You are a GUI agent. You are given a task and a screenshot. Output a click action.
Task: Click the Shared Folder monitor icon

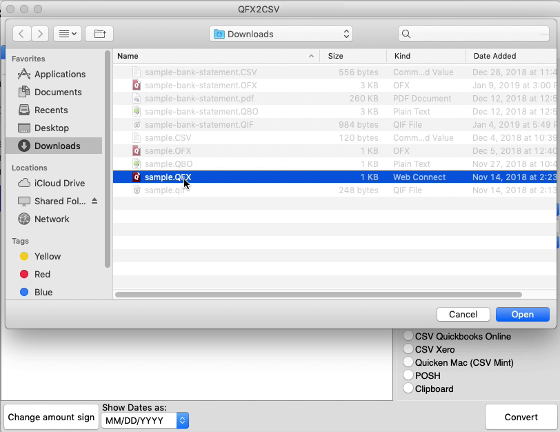coord(24,202)
